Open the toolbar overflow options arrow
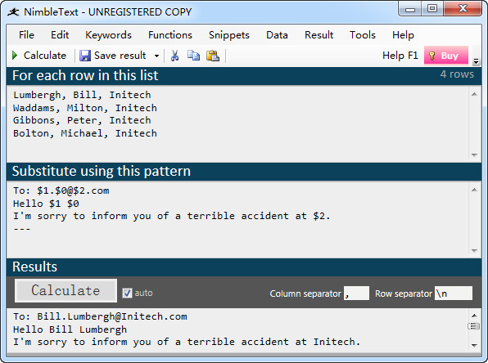Image resolution: width=488 pixels, height=363 pixels. (476, 61)
